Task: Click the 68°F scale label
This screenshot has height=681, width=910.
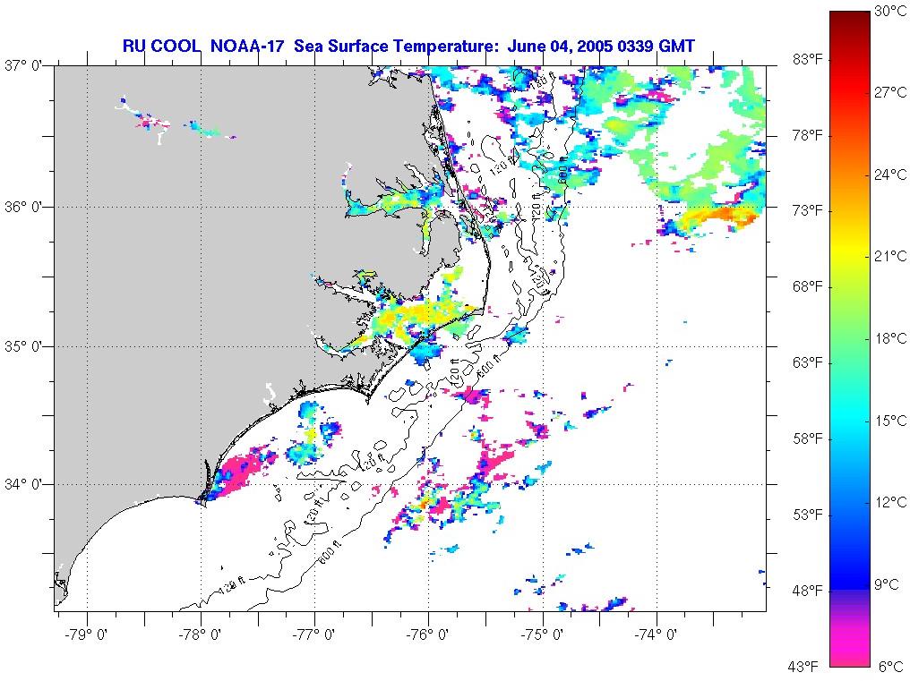Action: (x=808, y=287)
